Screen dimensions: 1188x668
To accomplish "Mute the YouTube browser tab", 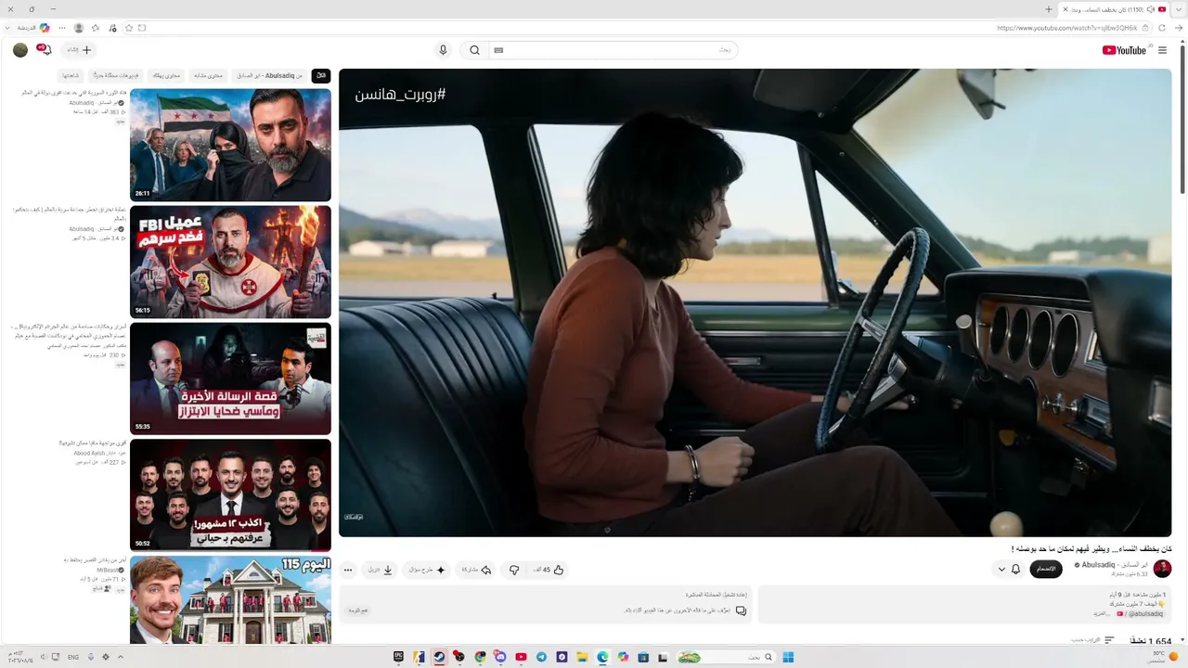I will pos(1150,9).
